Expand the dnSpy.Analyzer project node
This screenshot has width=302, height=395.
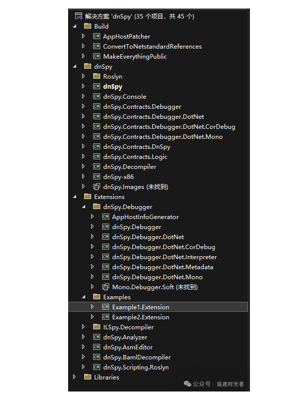[83, 337]
